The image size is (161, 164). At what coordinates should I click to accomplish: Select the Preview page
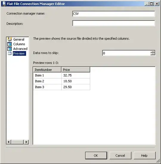pos(19,53)
